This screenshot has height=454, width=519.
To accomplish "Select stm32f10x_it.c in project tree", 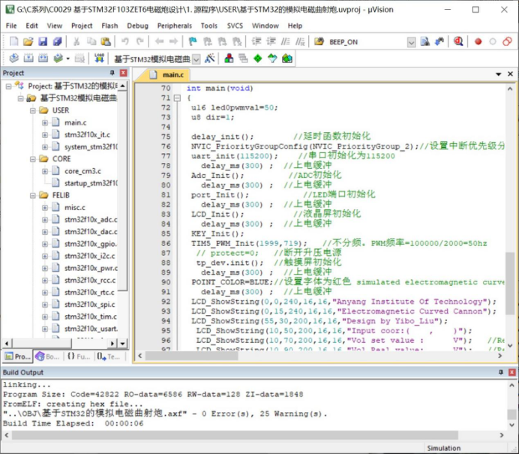I will (x=88, y=135).
